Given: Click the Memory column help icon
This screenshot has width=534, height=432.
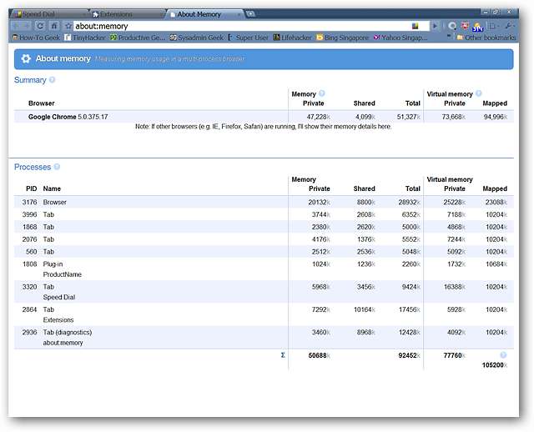Looking at the screenshot, I should tap(322, 93).
